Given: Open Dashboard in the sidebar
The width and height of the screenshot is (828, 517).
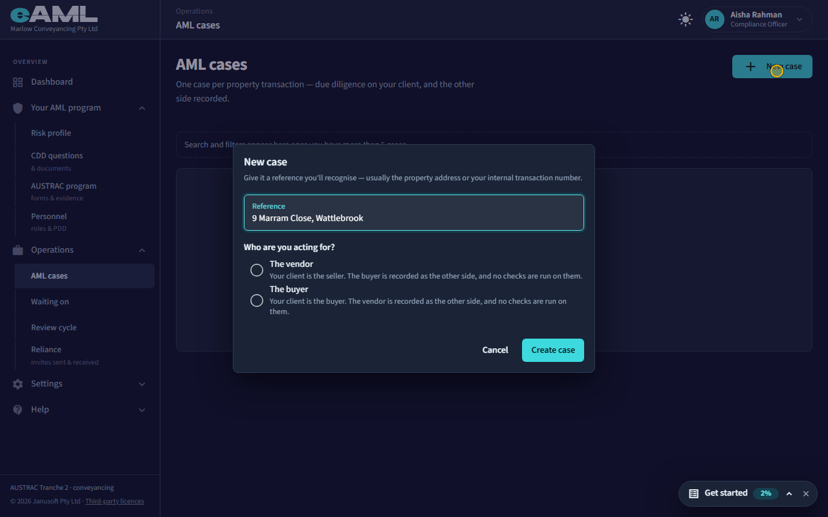Looking at the screenshot, I should click(x=80, y=82).
